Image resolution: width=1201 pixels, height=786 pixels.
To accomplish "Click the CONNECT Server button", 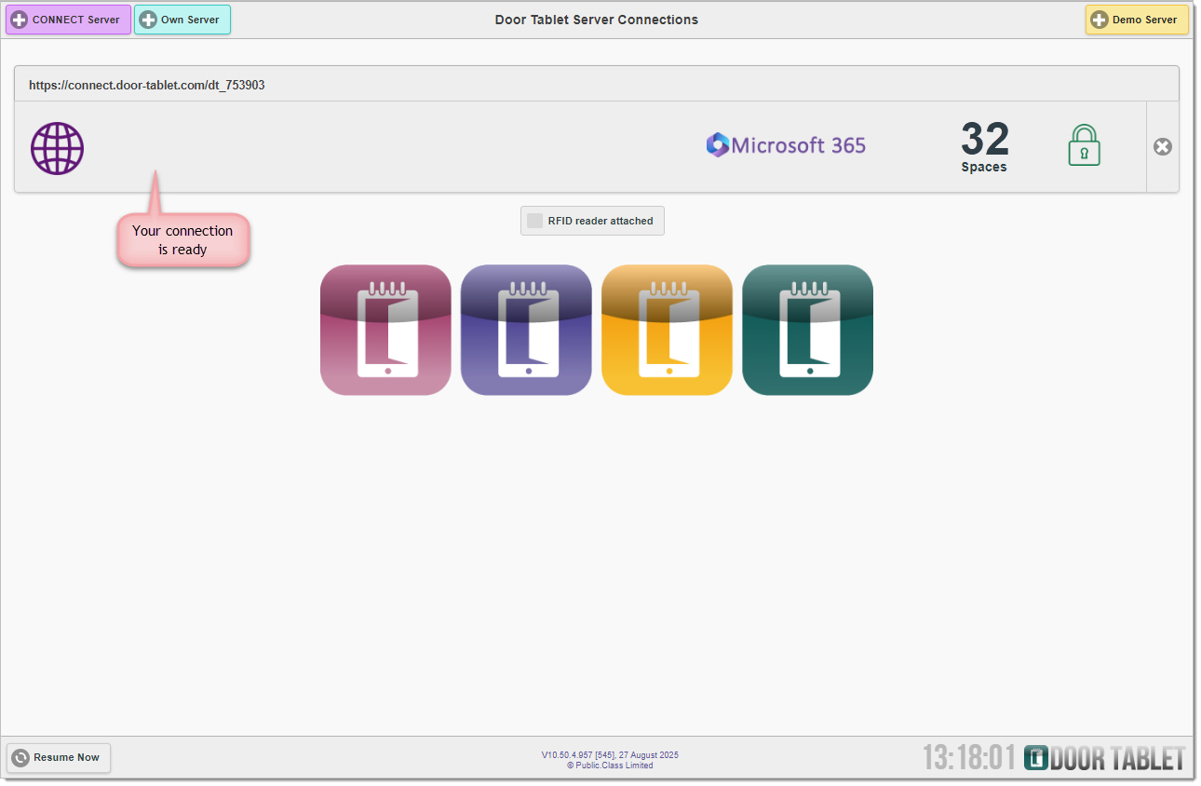I will point(68,20).
